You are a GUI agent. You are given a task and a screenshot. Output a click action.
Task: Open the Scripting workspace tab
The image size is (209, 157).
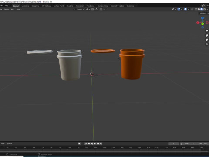pyautogui.click(x=130, y=6)
